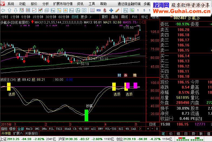Image resolution: width=212 pixels, height=142 pixels.
Task: Click the red 涨 badge on chart
Action: [125, 75]
